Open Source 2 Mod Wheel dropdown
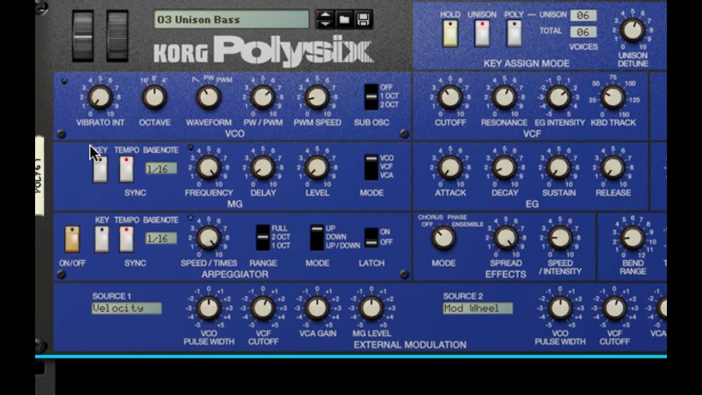 (478, 308)
